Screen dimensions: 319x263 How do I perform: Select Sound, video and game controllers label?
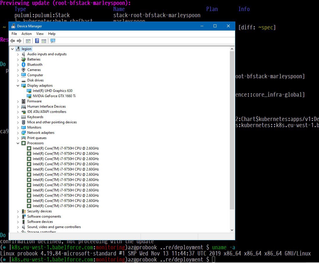(54, 227)
